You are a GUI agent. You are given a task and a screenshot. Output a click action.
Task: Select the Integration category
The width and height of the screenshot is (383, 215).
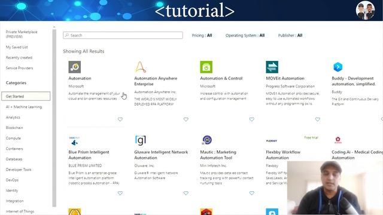click(14, 201)
